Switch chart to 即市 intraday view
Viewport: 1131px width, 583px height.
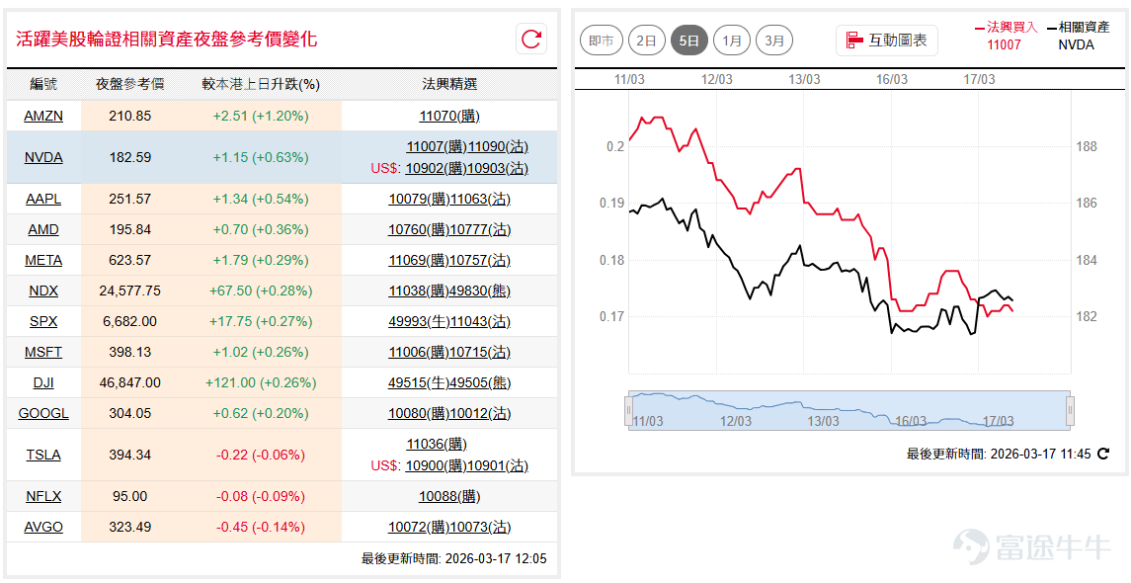pyautogui.click(x=601, y=41)
